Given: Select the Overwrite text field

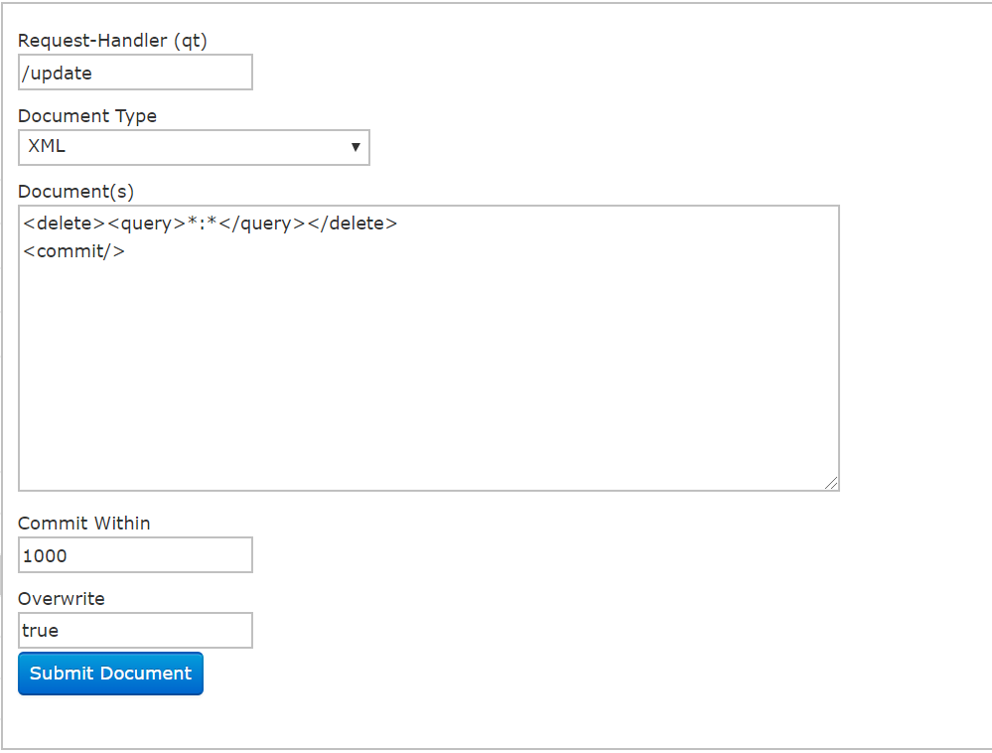Looking at the screenshot, I should click(x=135, y=631).
